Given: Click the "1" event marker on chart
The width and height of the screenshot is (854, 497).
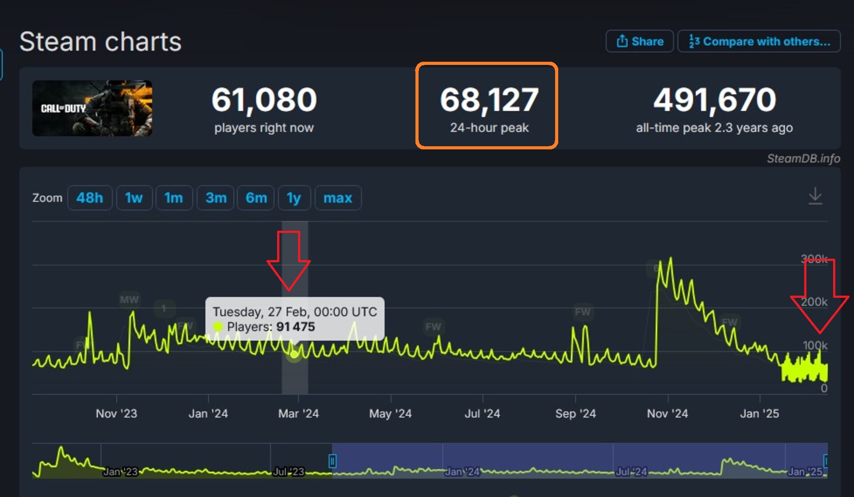Looking at the screenshot, I should tap(164, 308).
